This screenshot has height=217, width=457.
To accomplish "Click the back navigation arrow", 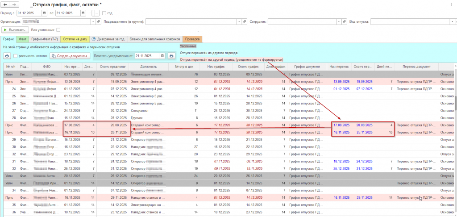I will [6, 4].
